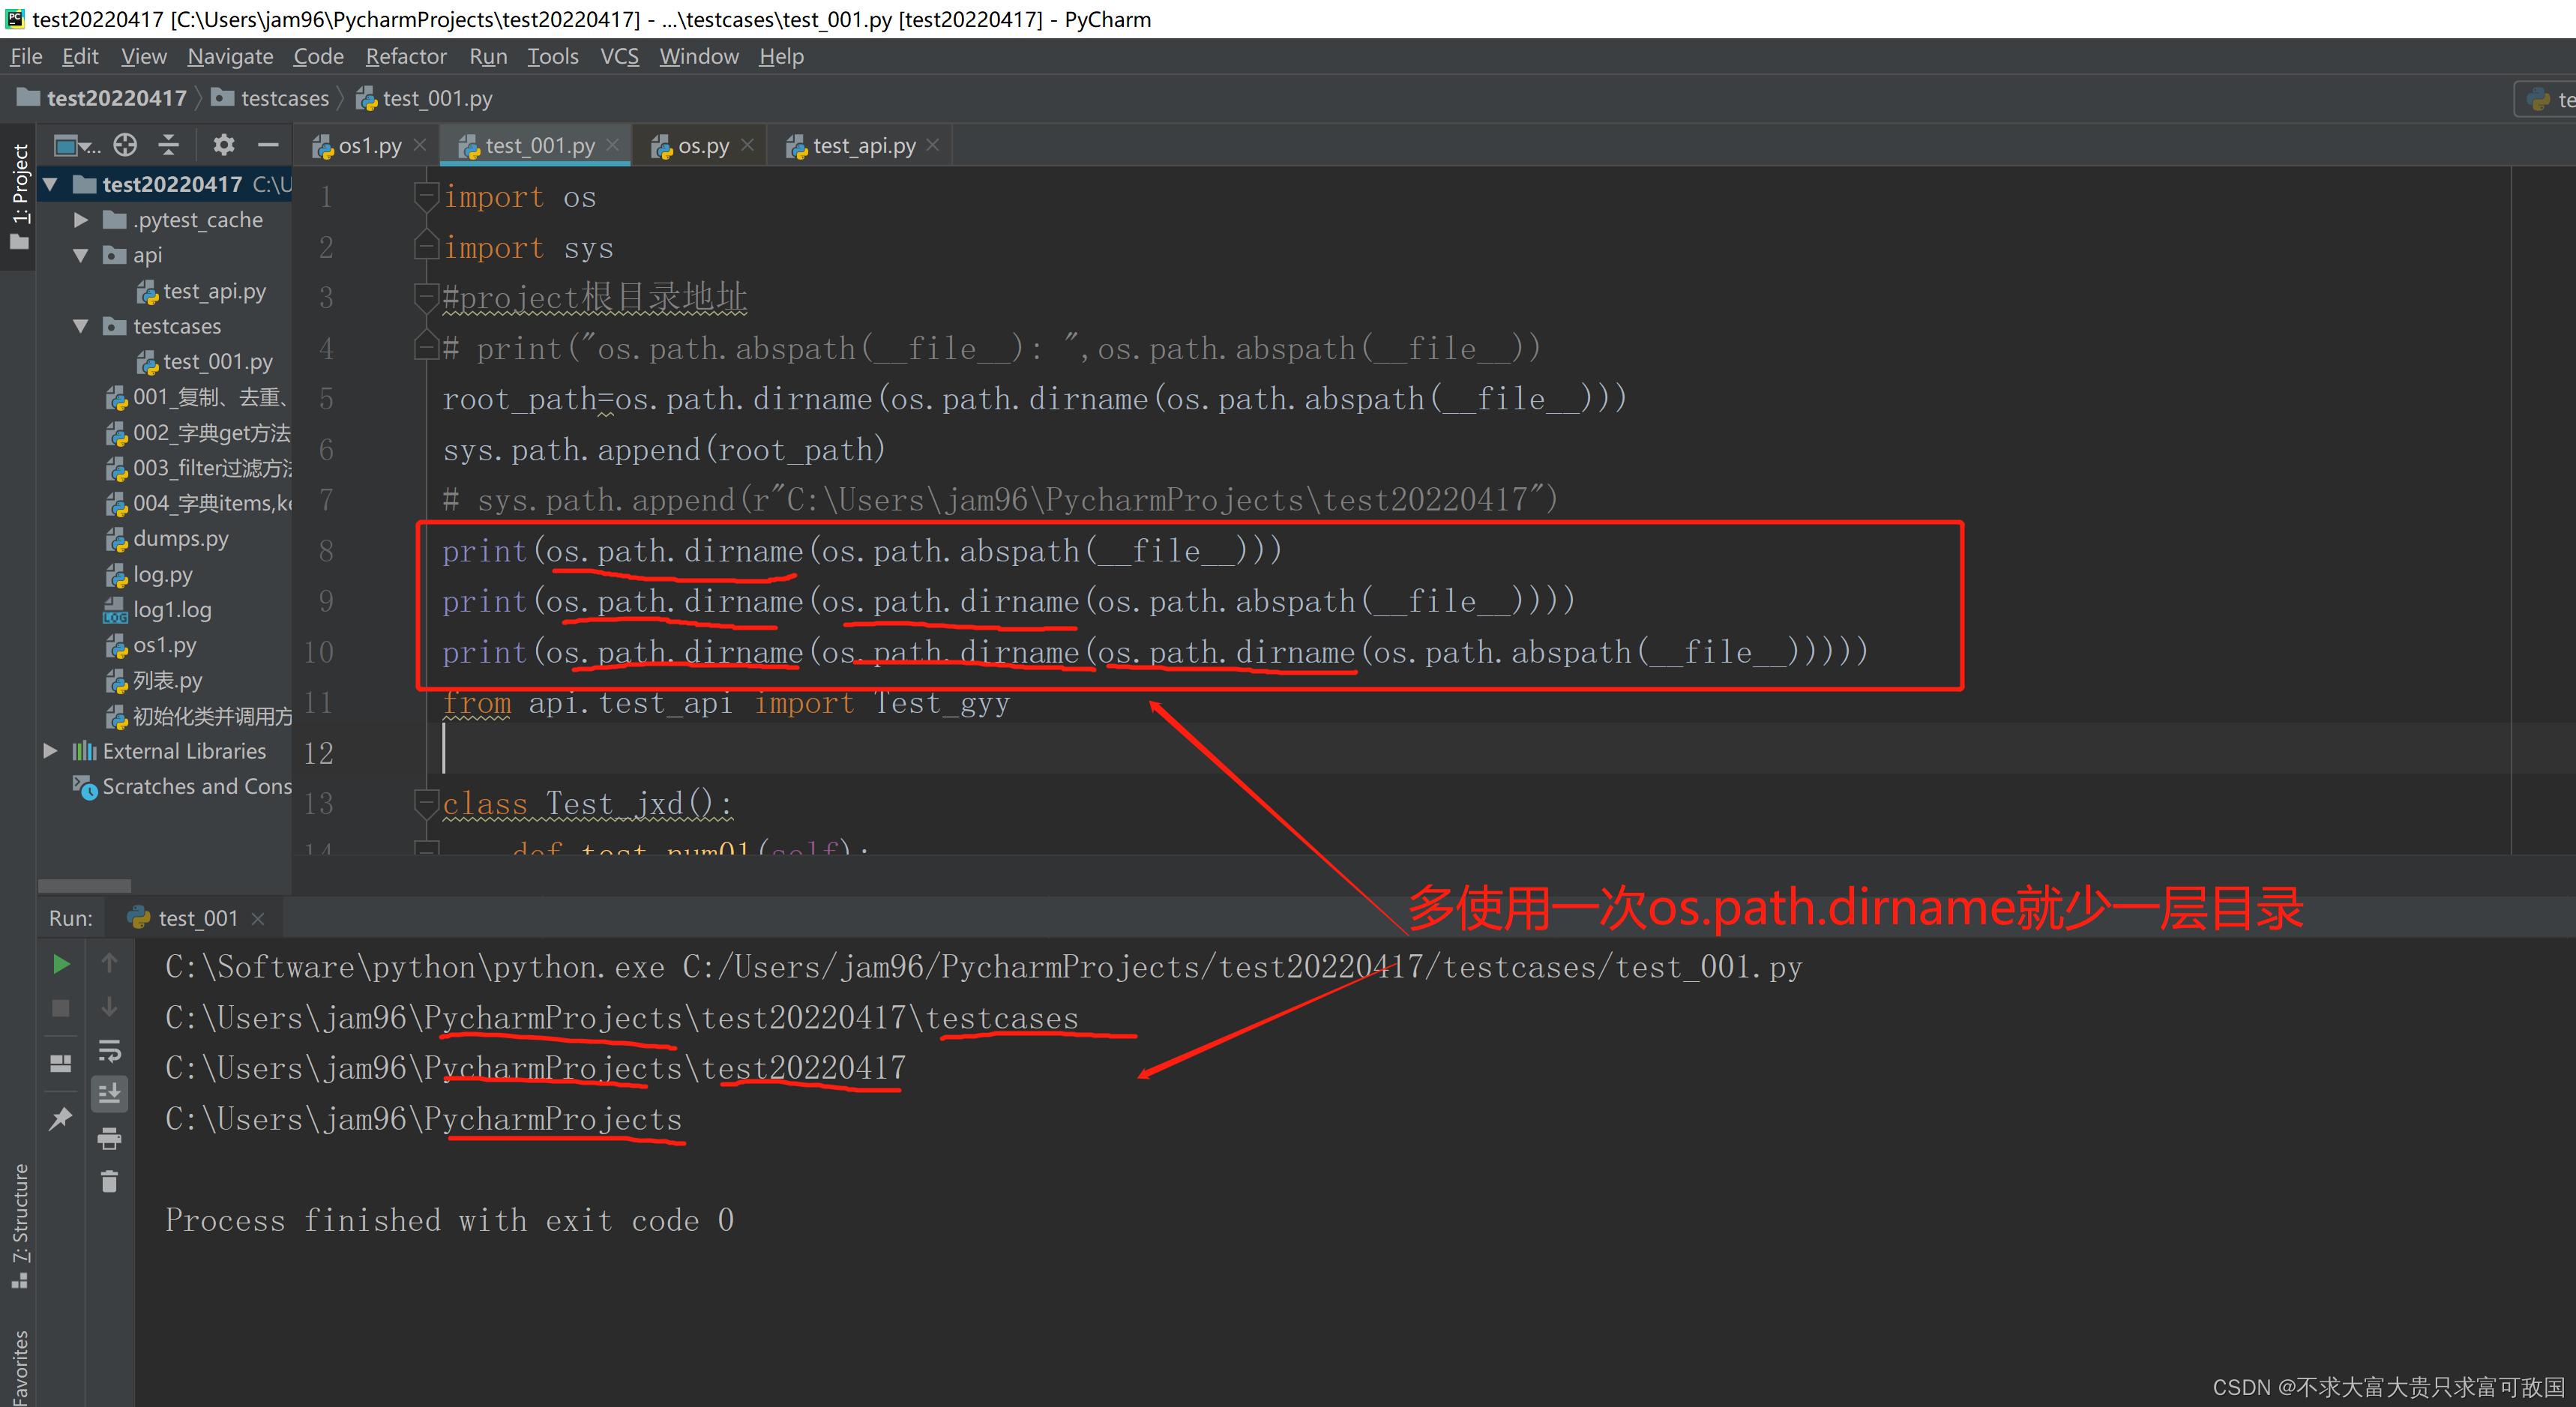Expand External Libraries node
Viewport: 2576px width, 1407px height.
click(x=50, y=751)
